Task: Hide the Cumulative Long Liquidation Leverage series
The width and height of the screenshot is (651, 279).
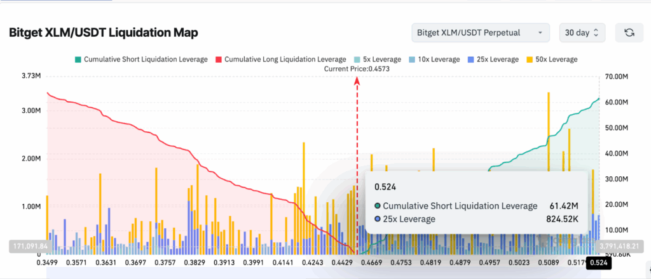Action: [280, 59]
